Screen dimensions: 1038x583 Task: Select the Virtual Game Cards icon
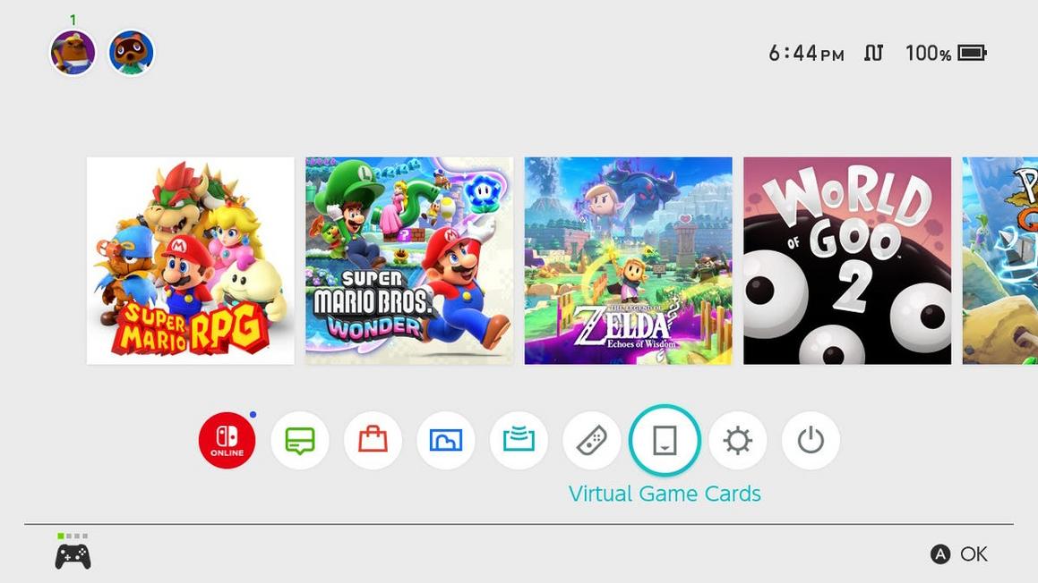tap(665, 440)
